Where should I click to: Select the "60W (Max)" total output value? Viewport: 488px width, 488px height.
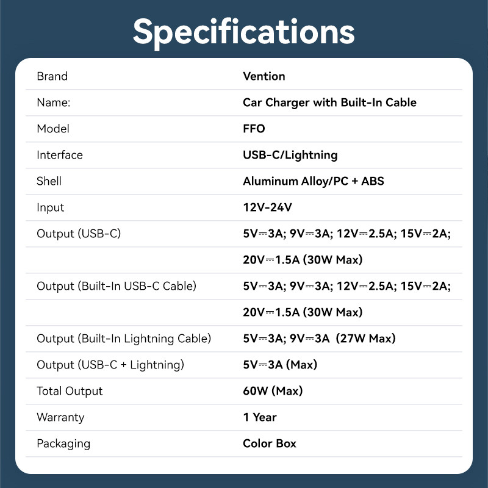[273, 391]
